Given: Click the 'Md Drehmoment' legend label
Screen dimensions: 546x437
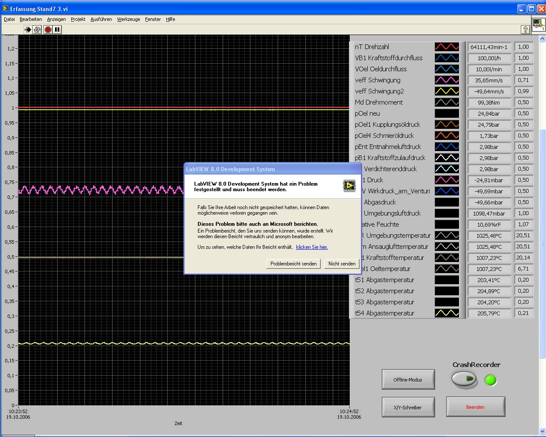Looking at the screenshot, I should tap(379, 102).
